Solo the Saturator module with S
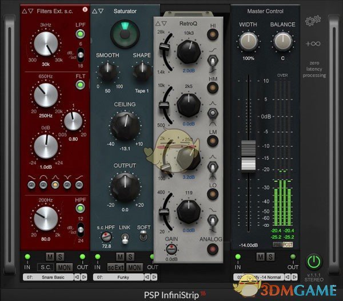Screen dimensions: 343x301 [130, 257]
